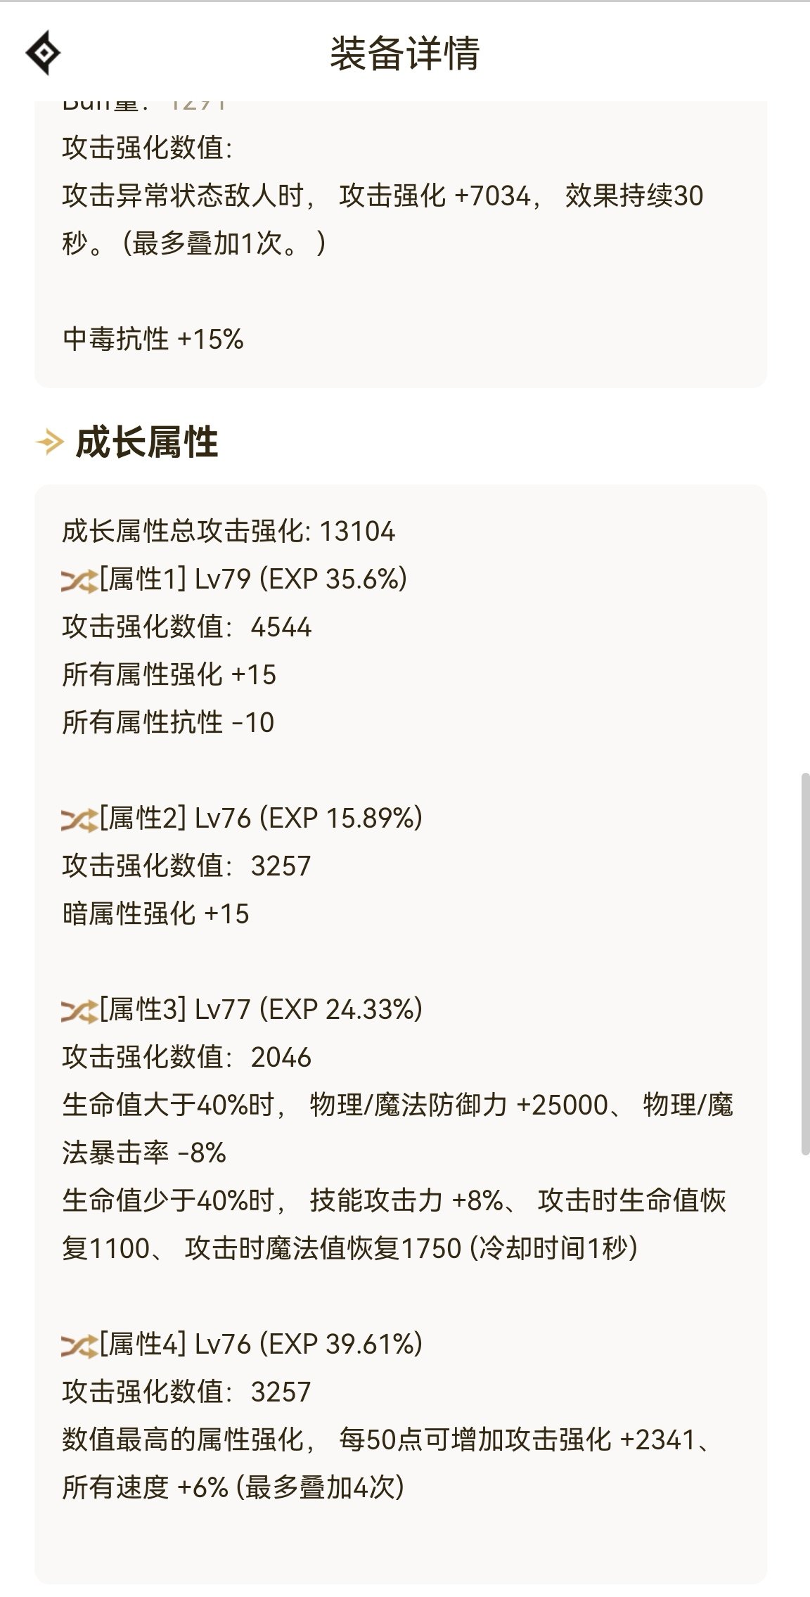810x1597 pixels.
Task: Click the 所有速度 +6% (最多叠加4次) line
Action: coord(233,1488)
